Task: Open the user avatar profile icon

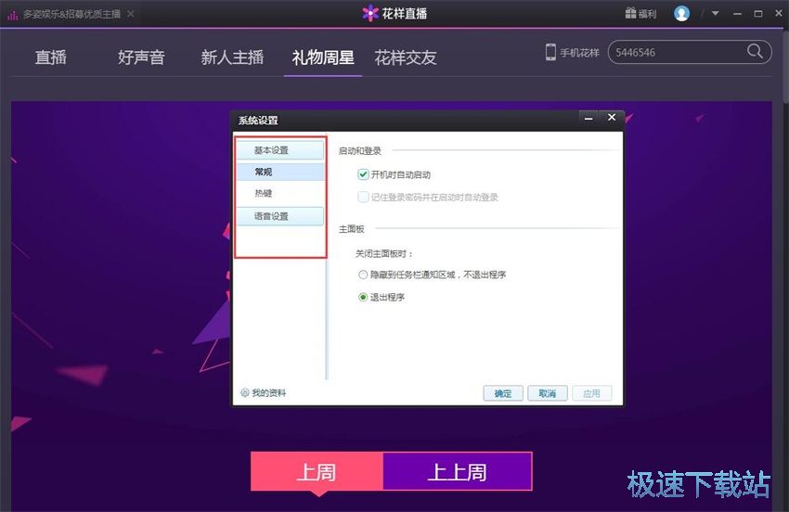Action: [681, 14]
